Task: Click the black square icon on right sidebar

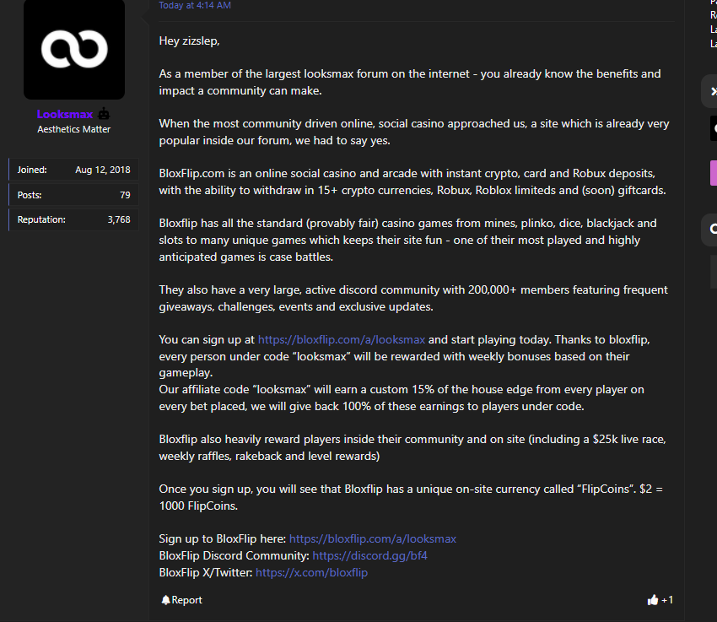Action: 714,128
